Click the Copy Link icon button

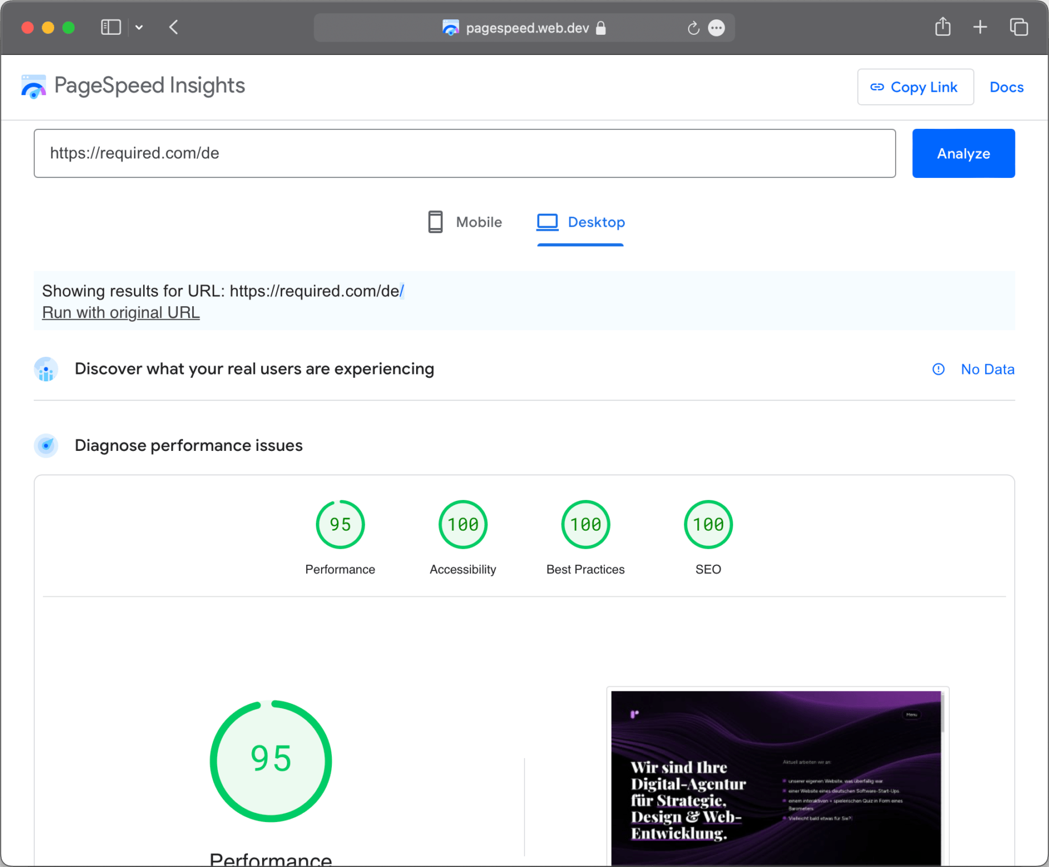click(876, 87)
